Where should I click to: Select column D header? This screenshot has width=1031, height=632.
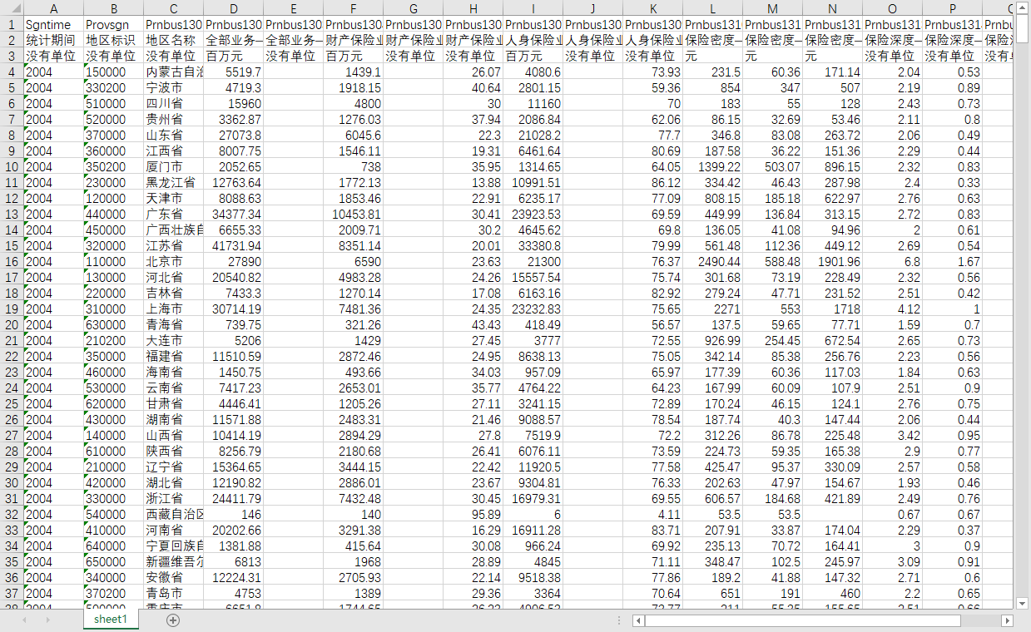coord(233,8)
